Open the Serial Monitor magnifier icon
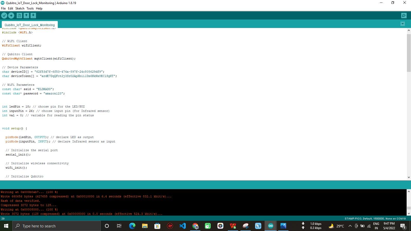The image size is (411, 231). 404,16
